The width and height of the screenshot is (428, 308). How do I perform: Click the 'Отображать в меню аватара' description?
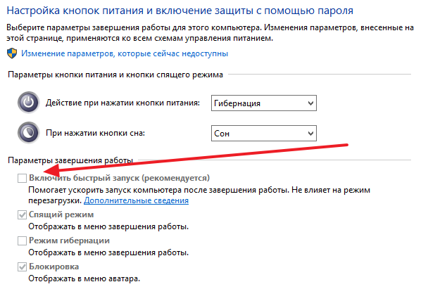point(84,278)
